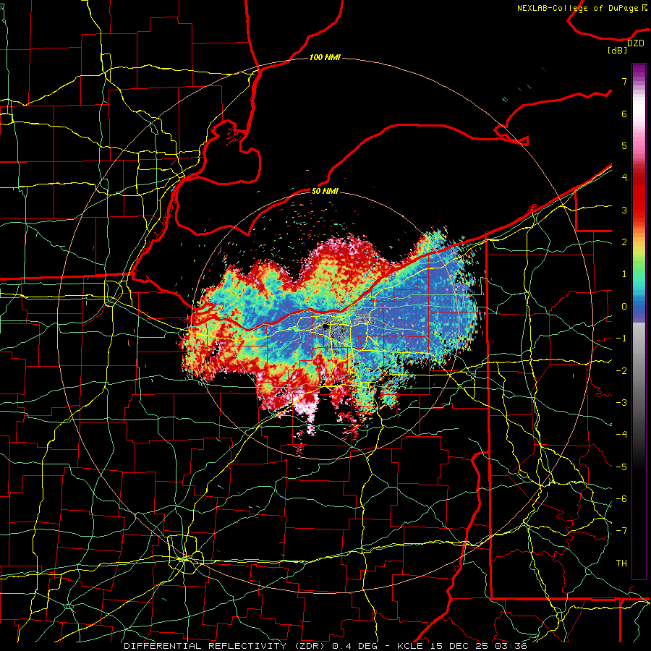Click the -1 tick label on scale
The width and height of the screenshot is (651, 651).
click(x=621, y=339)
